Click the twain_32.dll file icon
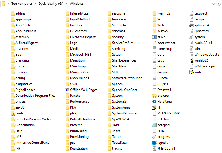 click(191, 43)
